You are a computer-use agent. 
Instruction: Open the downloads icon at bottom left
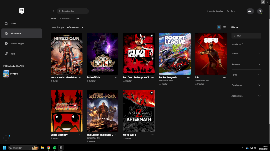(6, 138)
